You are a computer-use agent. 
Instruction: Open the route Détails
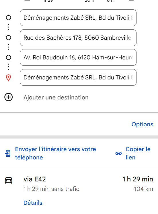(33, 203)
